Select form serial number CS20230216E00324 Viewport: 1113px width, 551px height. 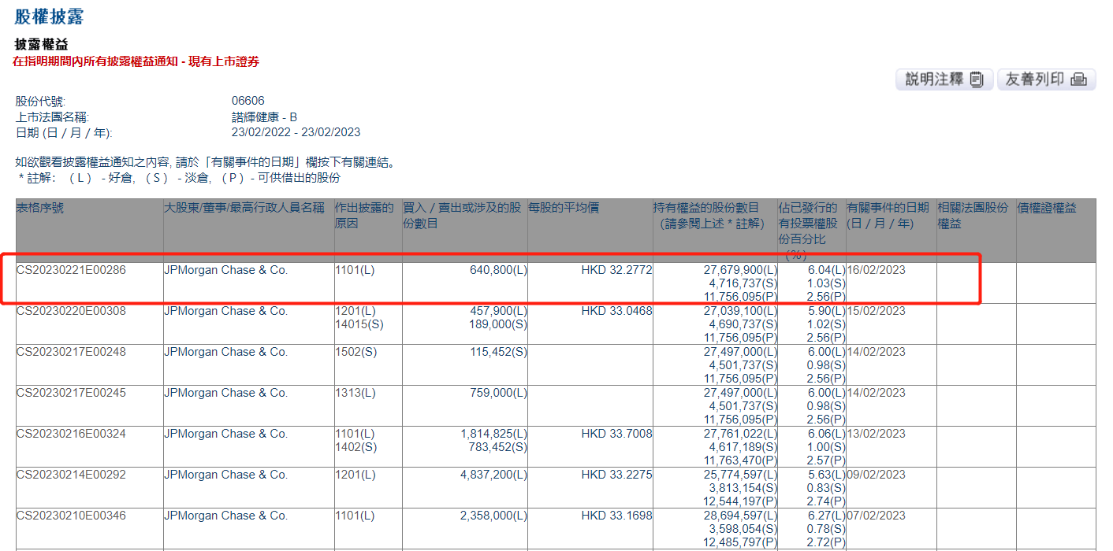pos(71,434)
